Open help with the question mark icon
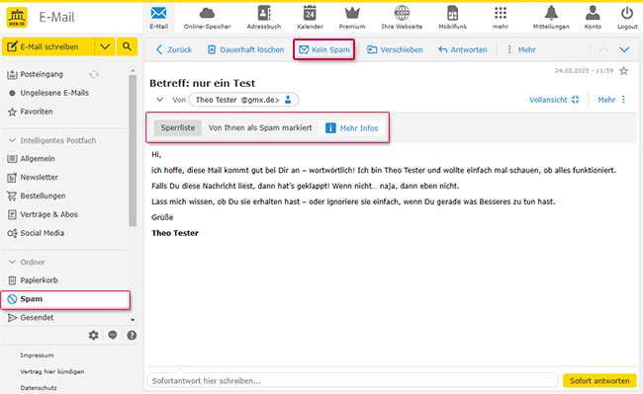The image size is (643, 394). (132, 336)
